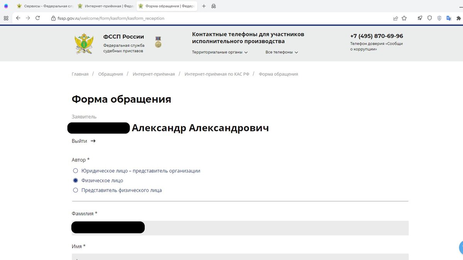The image size is (463, 260).
Task: Expand the 'Все телефоны' dropdown
Action: pyautogui.click(x=281, y=52)
